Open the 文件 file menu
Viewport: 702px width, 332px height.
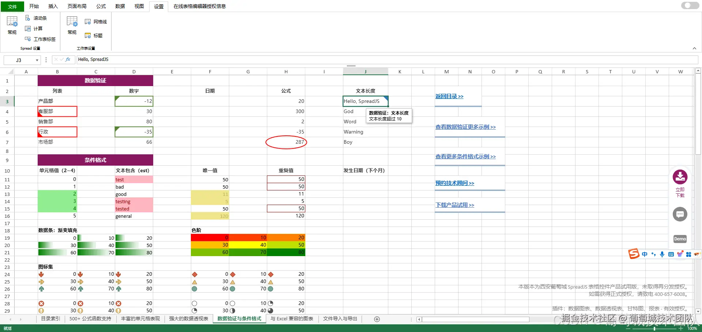click(12, 7)
